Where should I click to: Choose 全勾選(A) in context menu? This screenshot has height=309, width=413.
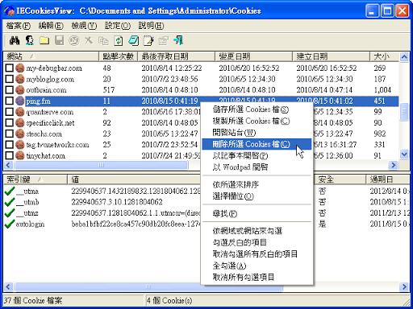(257, 266)
